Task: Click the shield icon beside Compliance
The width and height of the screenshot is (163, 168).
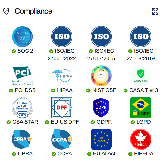Action: click(x=6, y=11)
